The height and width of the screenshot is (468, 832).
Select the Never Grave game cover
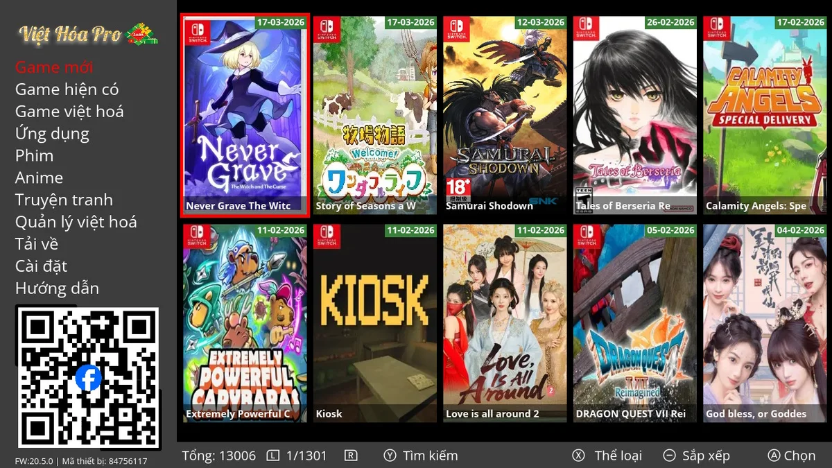pos(245,115)
